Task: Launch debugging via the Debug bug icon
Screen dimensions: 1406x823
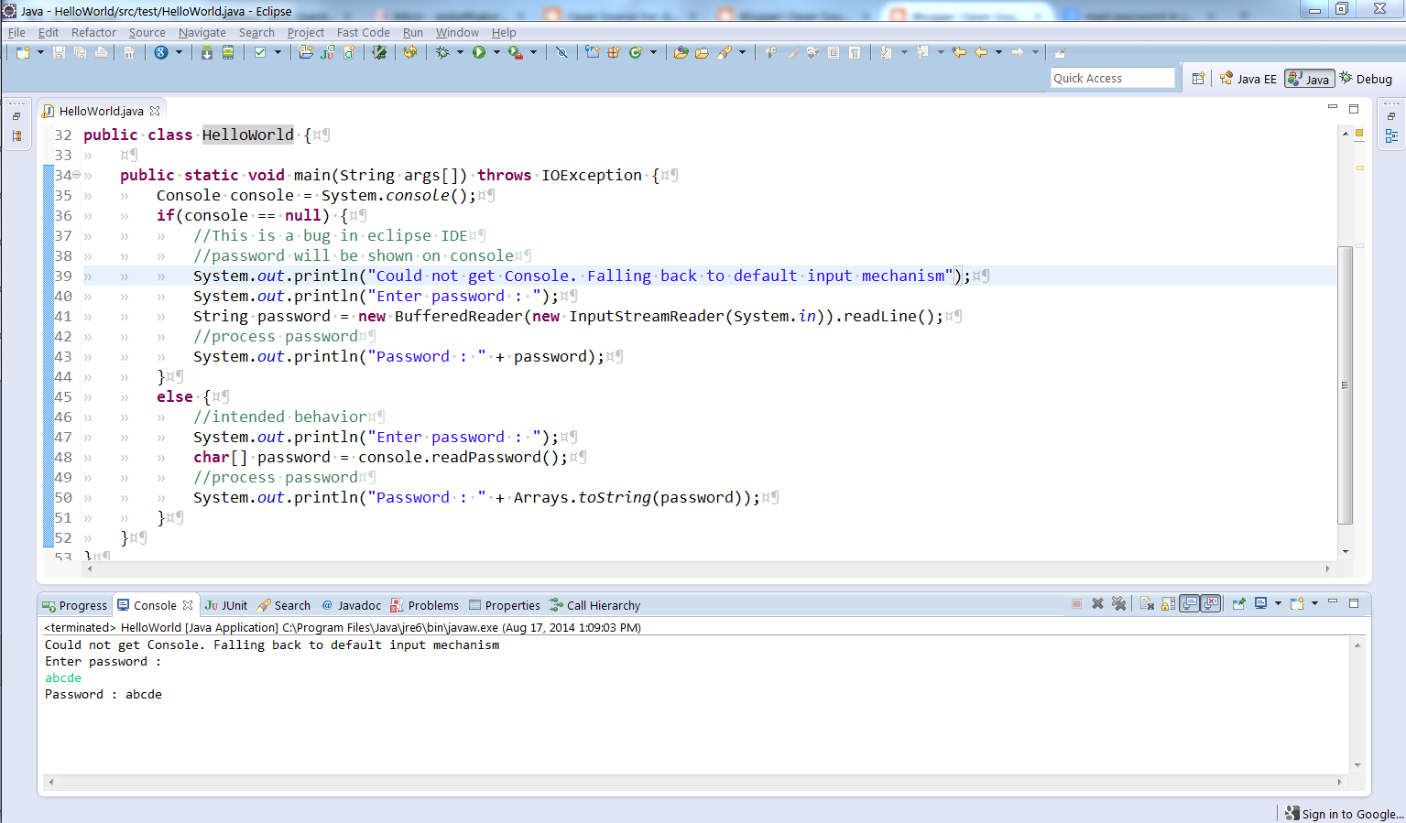Action: click(441, 52)
